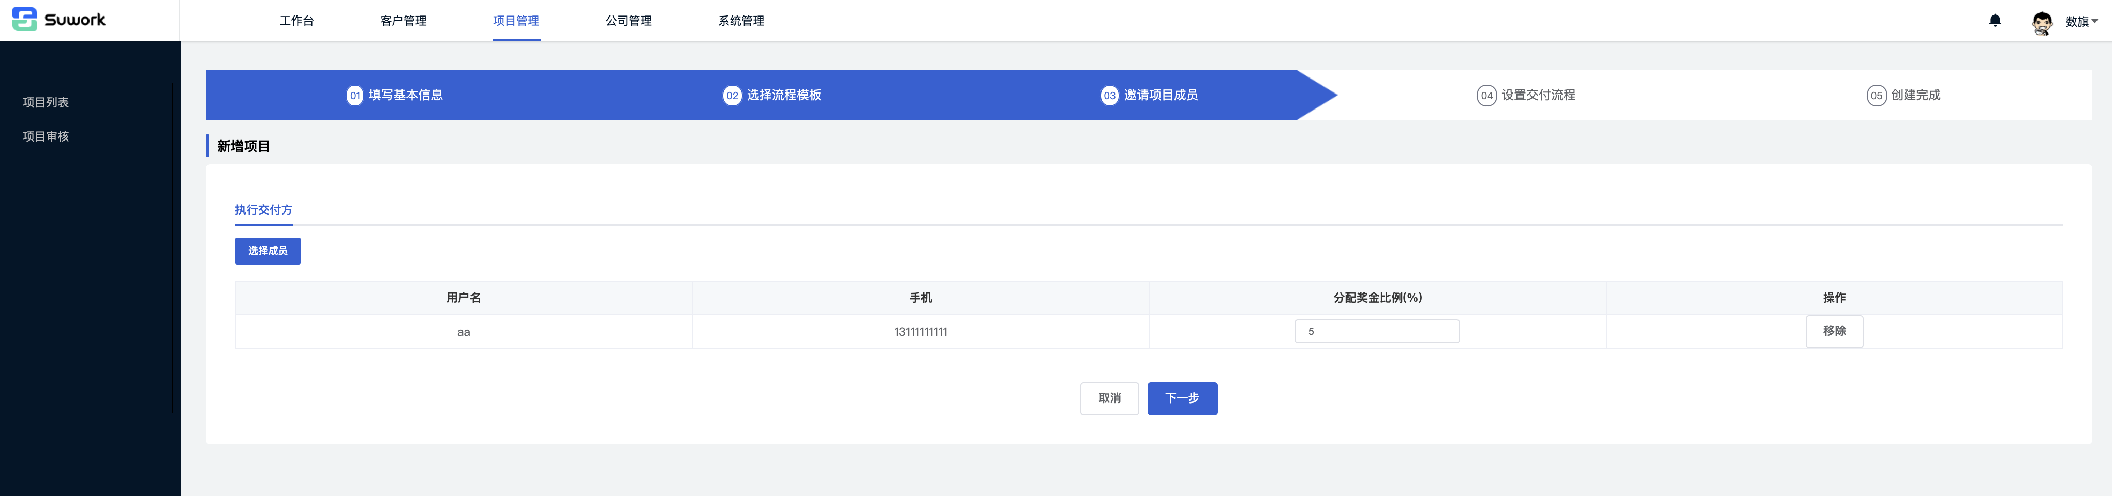Viewport: 2112px width, 496px height.
Task: Click the 下一步 button
Action: [1182, 398]
